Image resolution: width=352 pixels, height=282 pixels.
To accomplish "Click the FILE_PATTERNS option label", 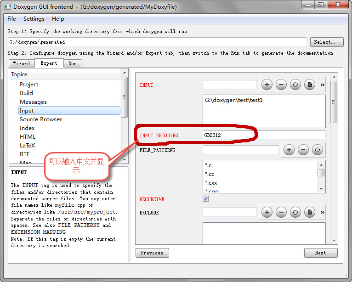I will (x=157, y=150).
